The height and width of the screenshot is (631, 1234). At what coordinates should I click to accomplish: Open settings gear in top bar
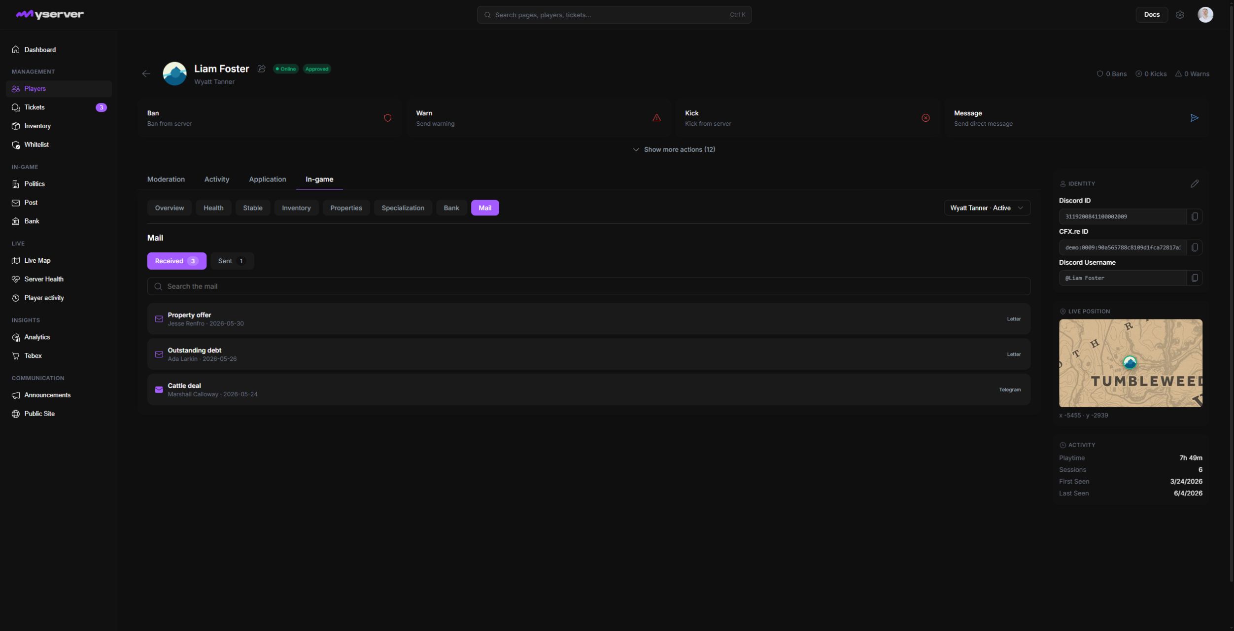[1180, 15]
